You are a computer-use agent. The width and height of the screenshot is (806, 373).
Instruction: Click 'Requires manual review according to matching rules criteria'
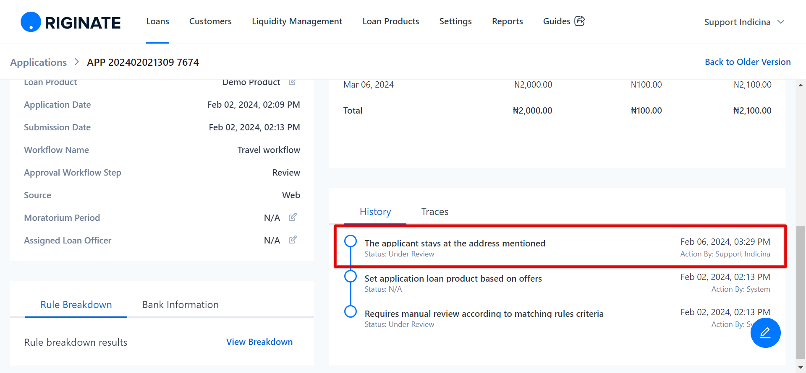[484, 313]
